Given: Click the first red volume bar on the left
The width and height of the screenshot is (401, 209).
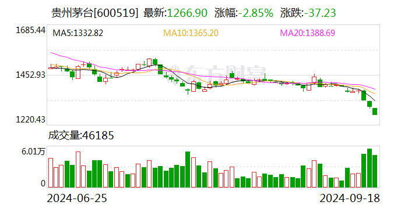Looking at the screenshot, I should 51,173.
